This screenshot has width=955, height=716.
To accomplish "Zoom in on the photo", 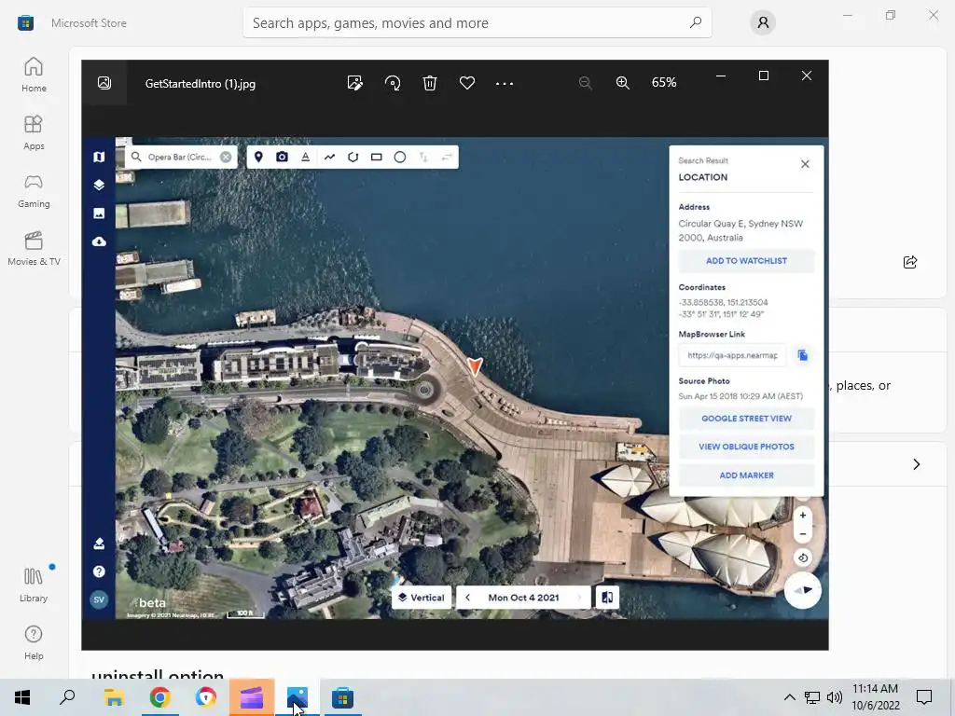I will 622,83.
